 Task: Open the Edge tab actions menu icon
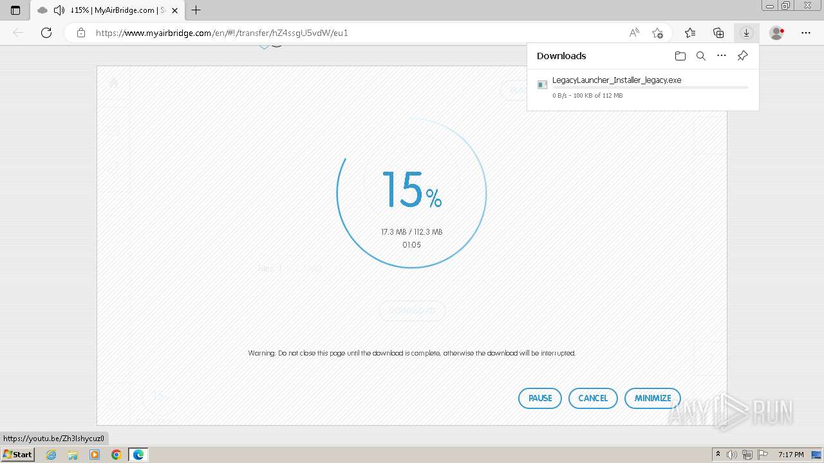pyautogui.click(x=15, y=10)
